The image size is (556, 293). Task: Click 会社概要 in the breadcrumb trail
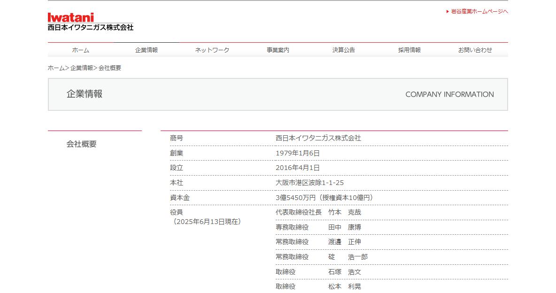[110, 68]
